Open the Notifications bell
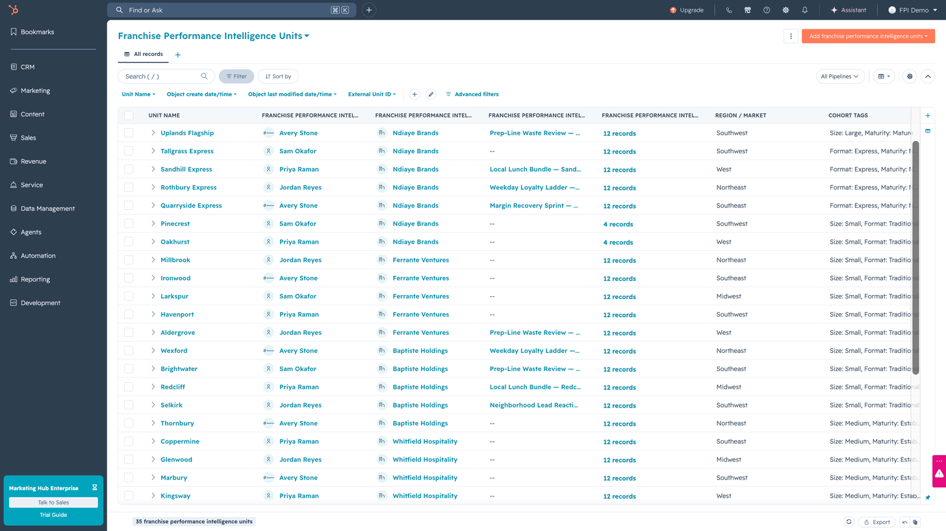This screenshot has width=946, height=531. point(805,10)
